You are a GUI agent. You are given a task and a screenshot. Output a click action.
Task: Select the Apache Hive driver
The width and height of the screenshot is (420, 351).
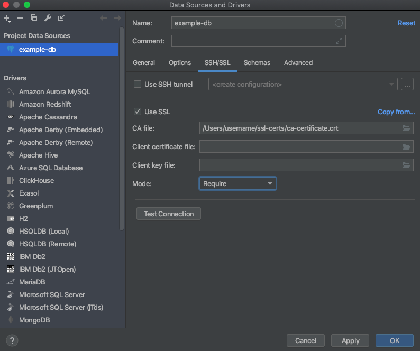pyautogui.click(x=59, y=155)
